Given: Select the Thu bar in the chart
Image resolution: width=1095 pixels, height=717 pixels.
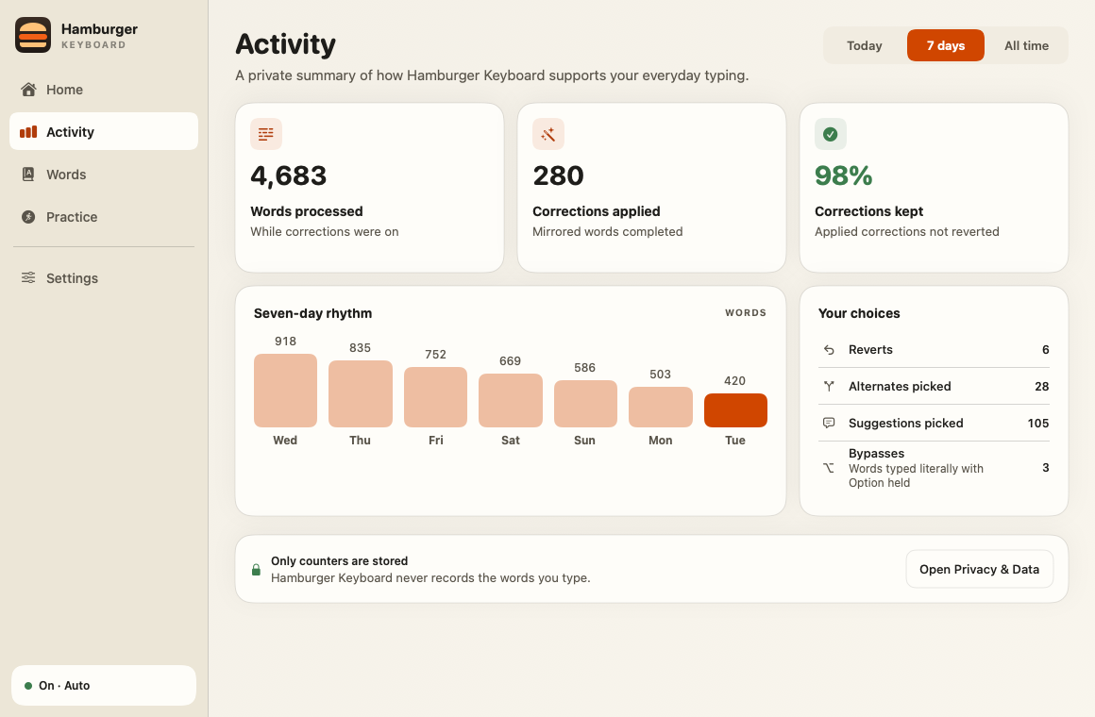Looking at the screenshot, I should click(x=361, y=393).
